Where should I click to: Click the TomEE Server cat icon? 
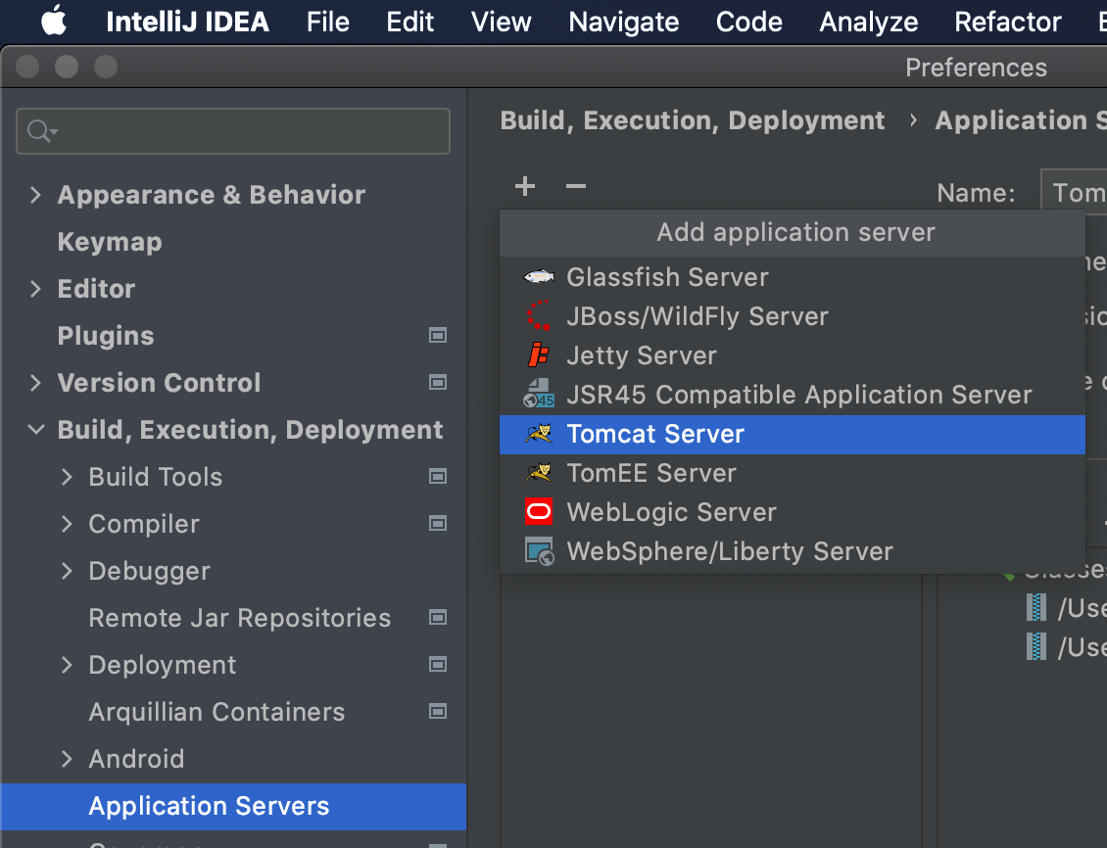[539, 472]
